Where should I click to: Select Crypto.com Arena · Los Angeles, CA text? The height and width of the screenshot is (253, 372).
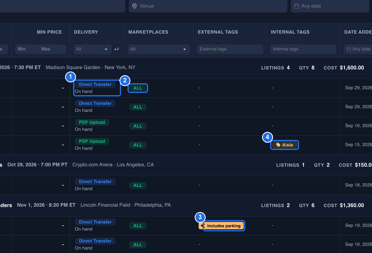pos(113,165)
